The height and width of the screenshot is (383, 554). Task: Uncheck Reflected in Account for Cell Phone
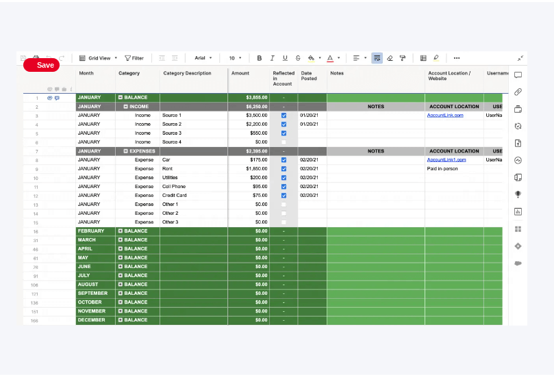(284, 187)
